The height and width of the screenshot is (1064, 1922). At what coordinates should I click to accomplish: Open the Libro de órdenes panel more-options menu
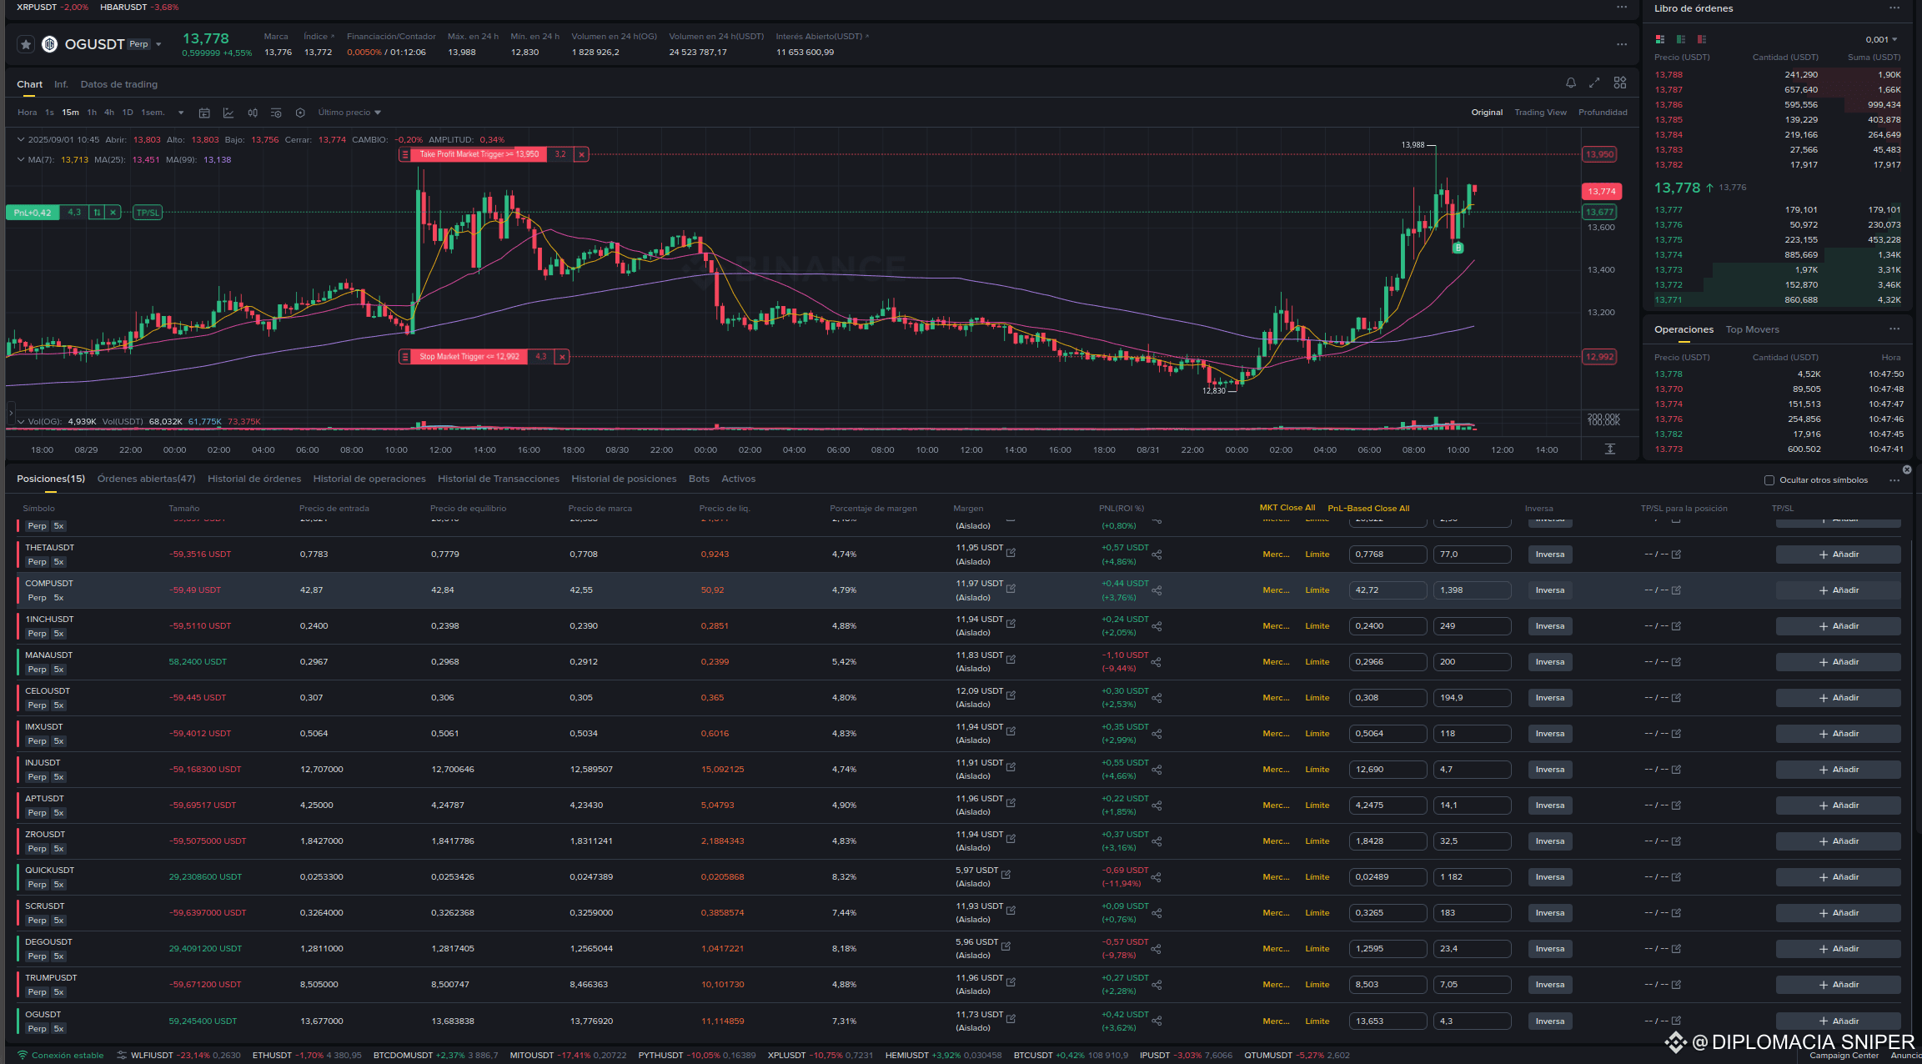tap(1894, 8)
